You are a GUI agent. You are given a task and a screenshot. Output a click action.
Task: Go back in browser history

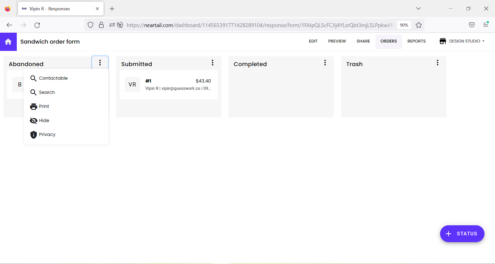pyautogui.click(x=9, y=25)
